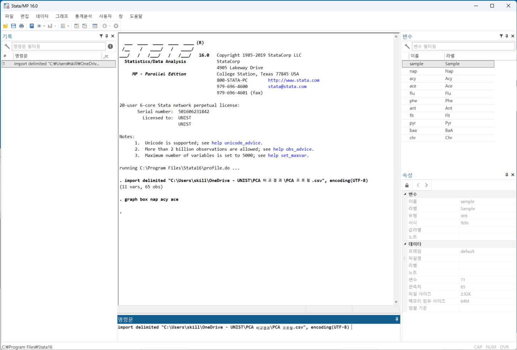Open the Graph window dropdown arrow

[55, 26]
